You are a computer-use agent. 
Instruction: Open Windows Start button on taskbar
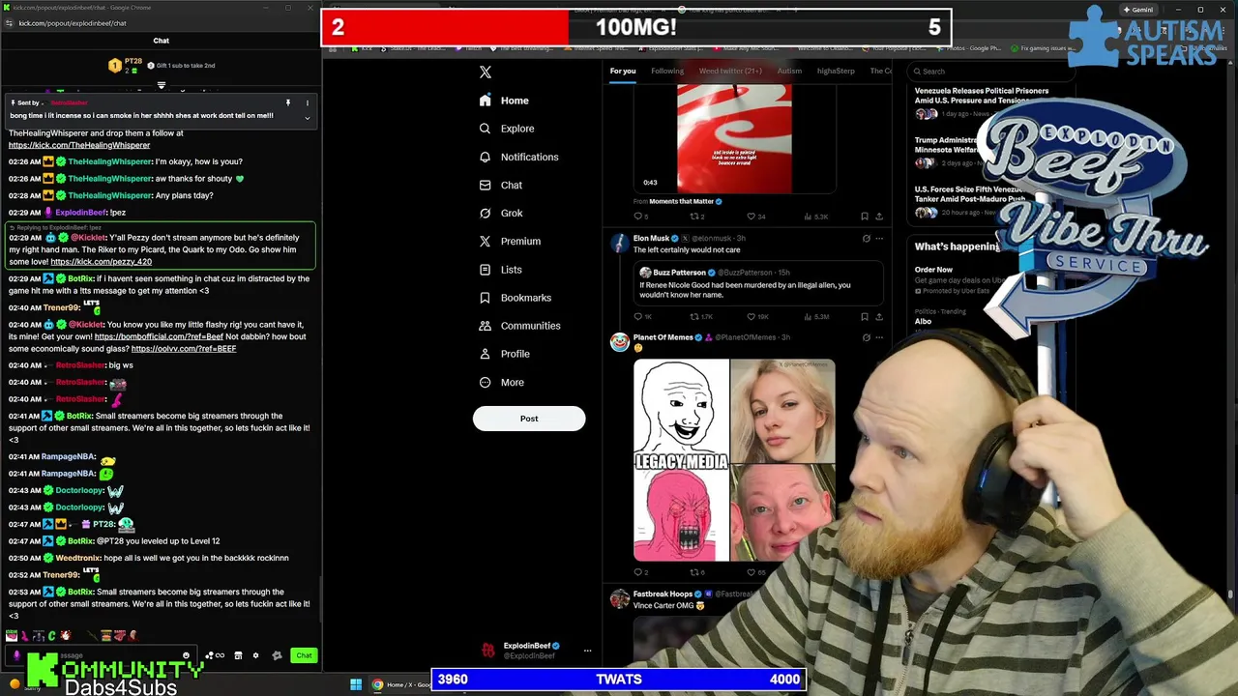tap(356, 684)
